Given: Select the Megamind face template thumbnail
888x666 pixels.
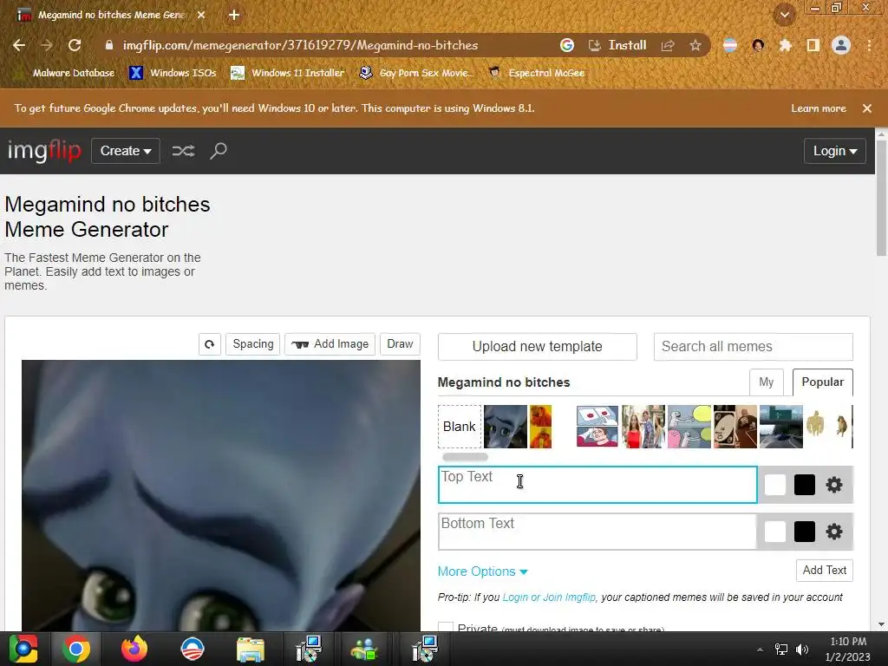Looking at the screenshot, I should click(506, 427).
